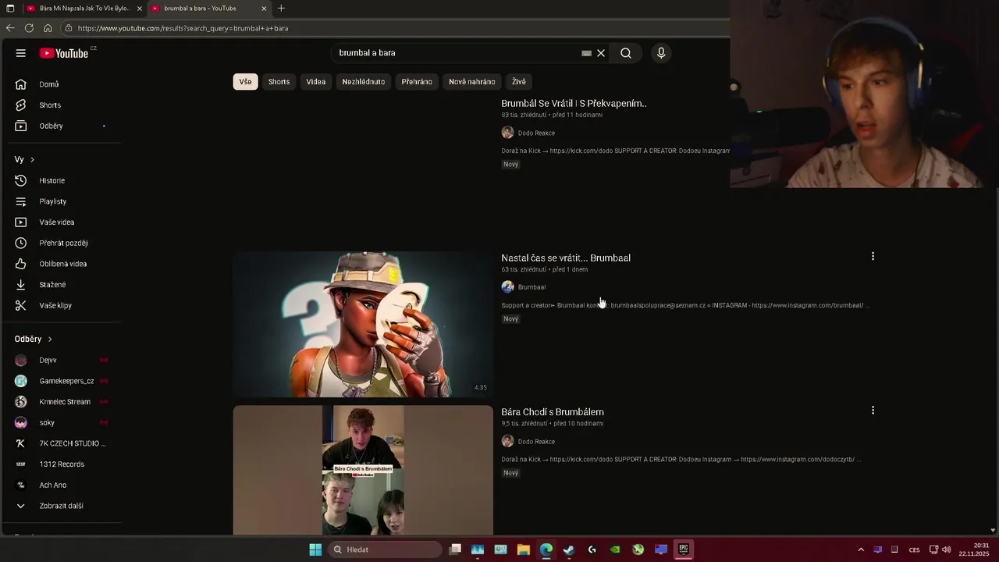Image resolution: width=999 pixels, height=562 pixels.
Task: Open taskbar volume control
Action: tap(947, 550)
